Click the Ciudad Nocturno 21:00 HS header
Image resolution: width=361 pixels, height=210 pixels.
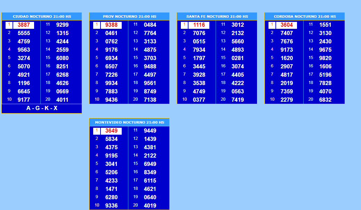42,17
